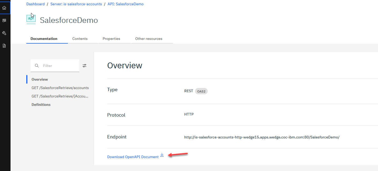Open the dashboard grid icon in sidebar
Image resolution: width=378 pixels, height=171 pixels.
[4, 20]
